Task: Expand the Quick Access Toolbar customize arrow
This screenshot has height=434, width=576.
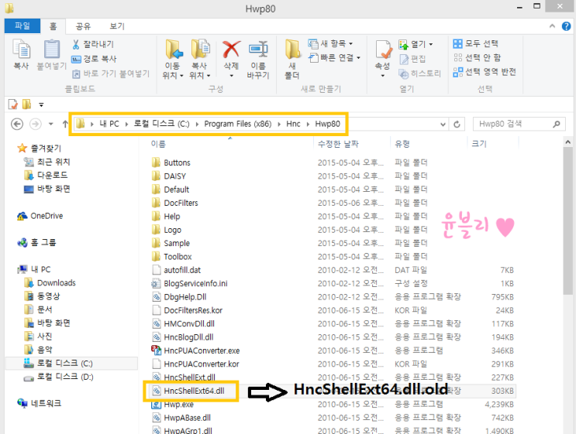Action: pyautogui.click(x=41, y=105)
